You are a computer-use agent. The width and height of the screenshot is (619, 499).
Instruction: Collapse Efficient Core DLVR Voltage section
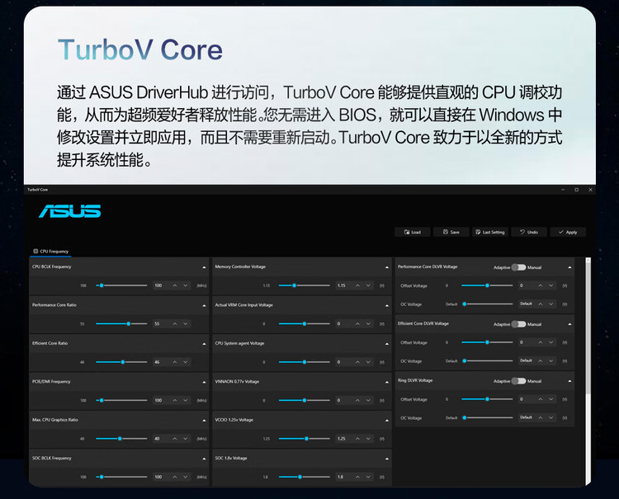pyautogui.click(x=569, y=324)
